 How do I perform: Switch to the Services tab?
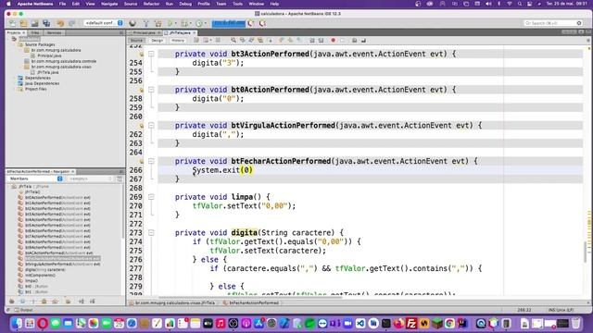point(54,33)
